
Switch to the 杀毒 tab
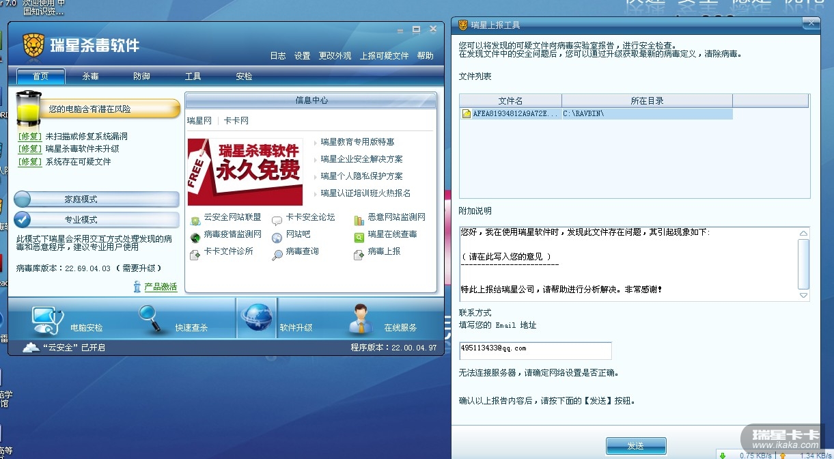91,76
